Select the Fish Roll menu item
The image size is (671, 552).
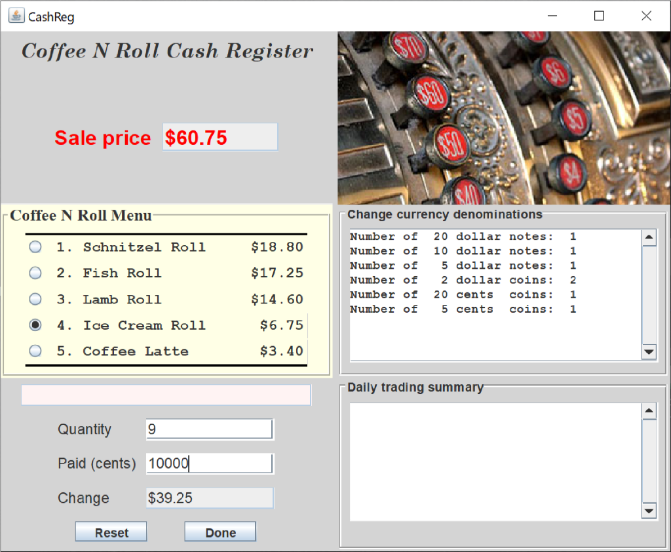tap(35, 273)
